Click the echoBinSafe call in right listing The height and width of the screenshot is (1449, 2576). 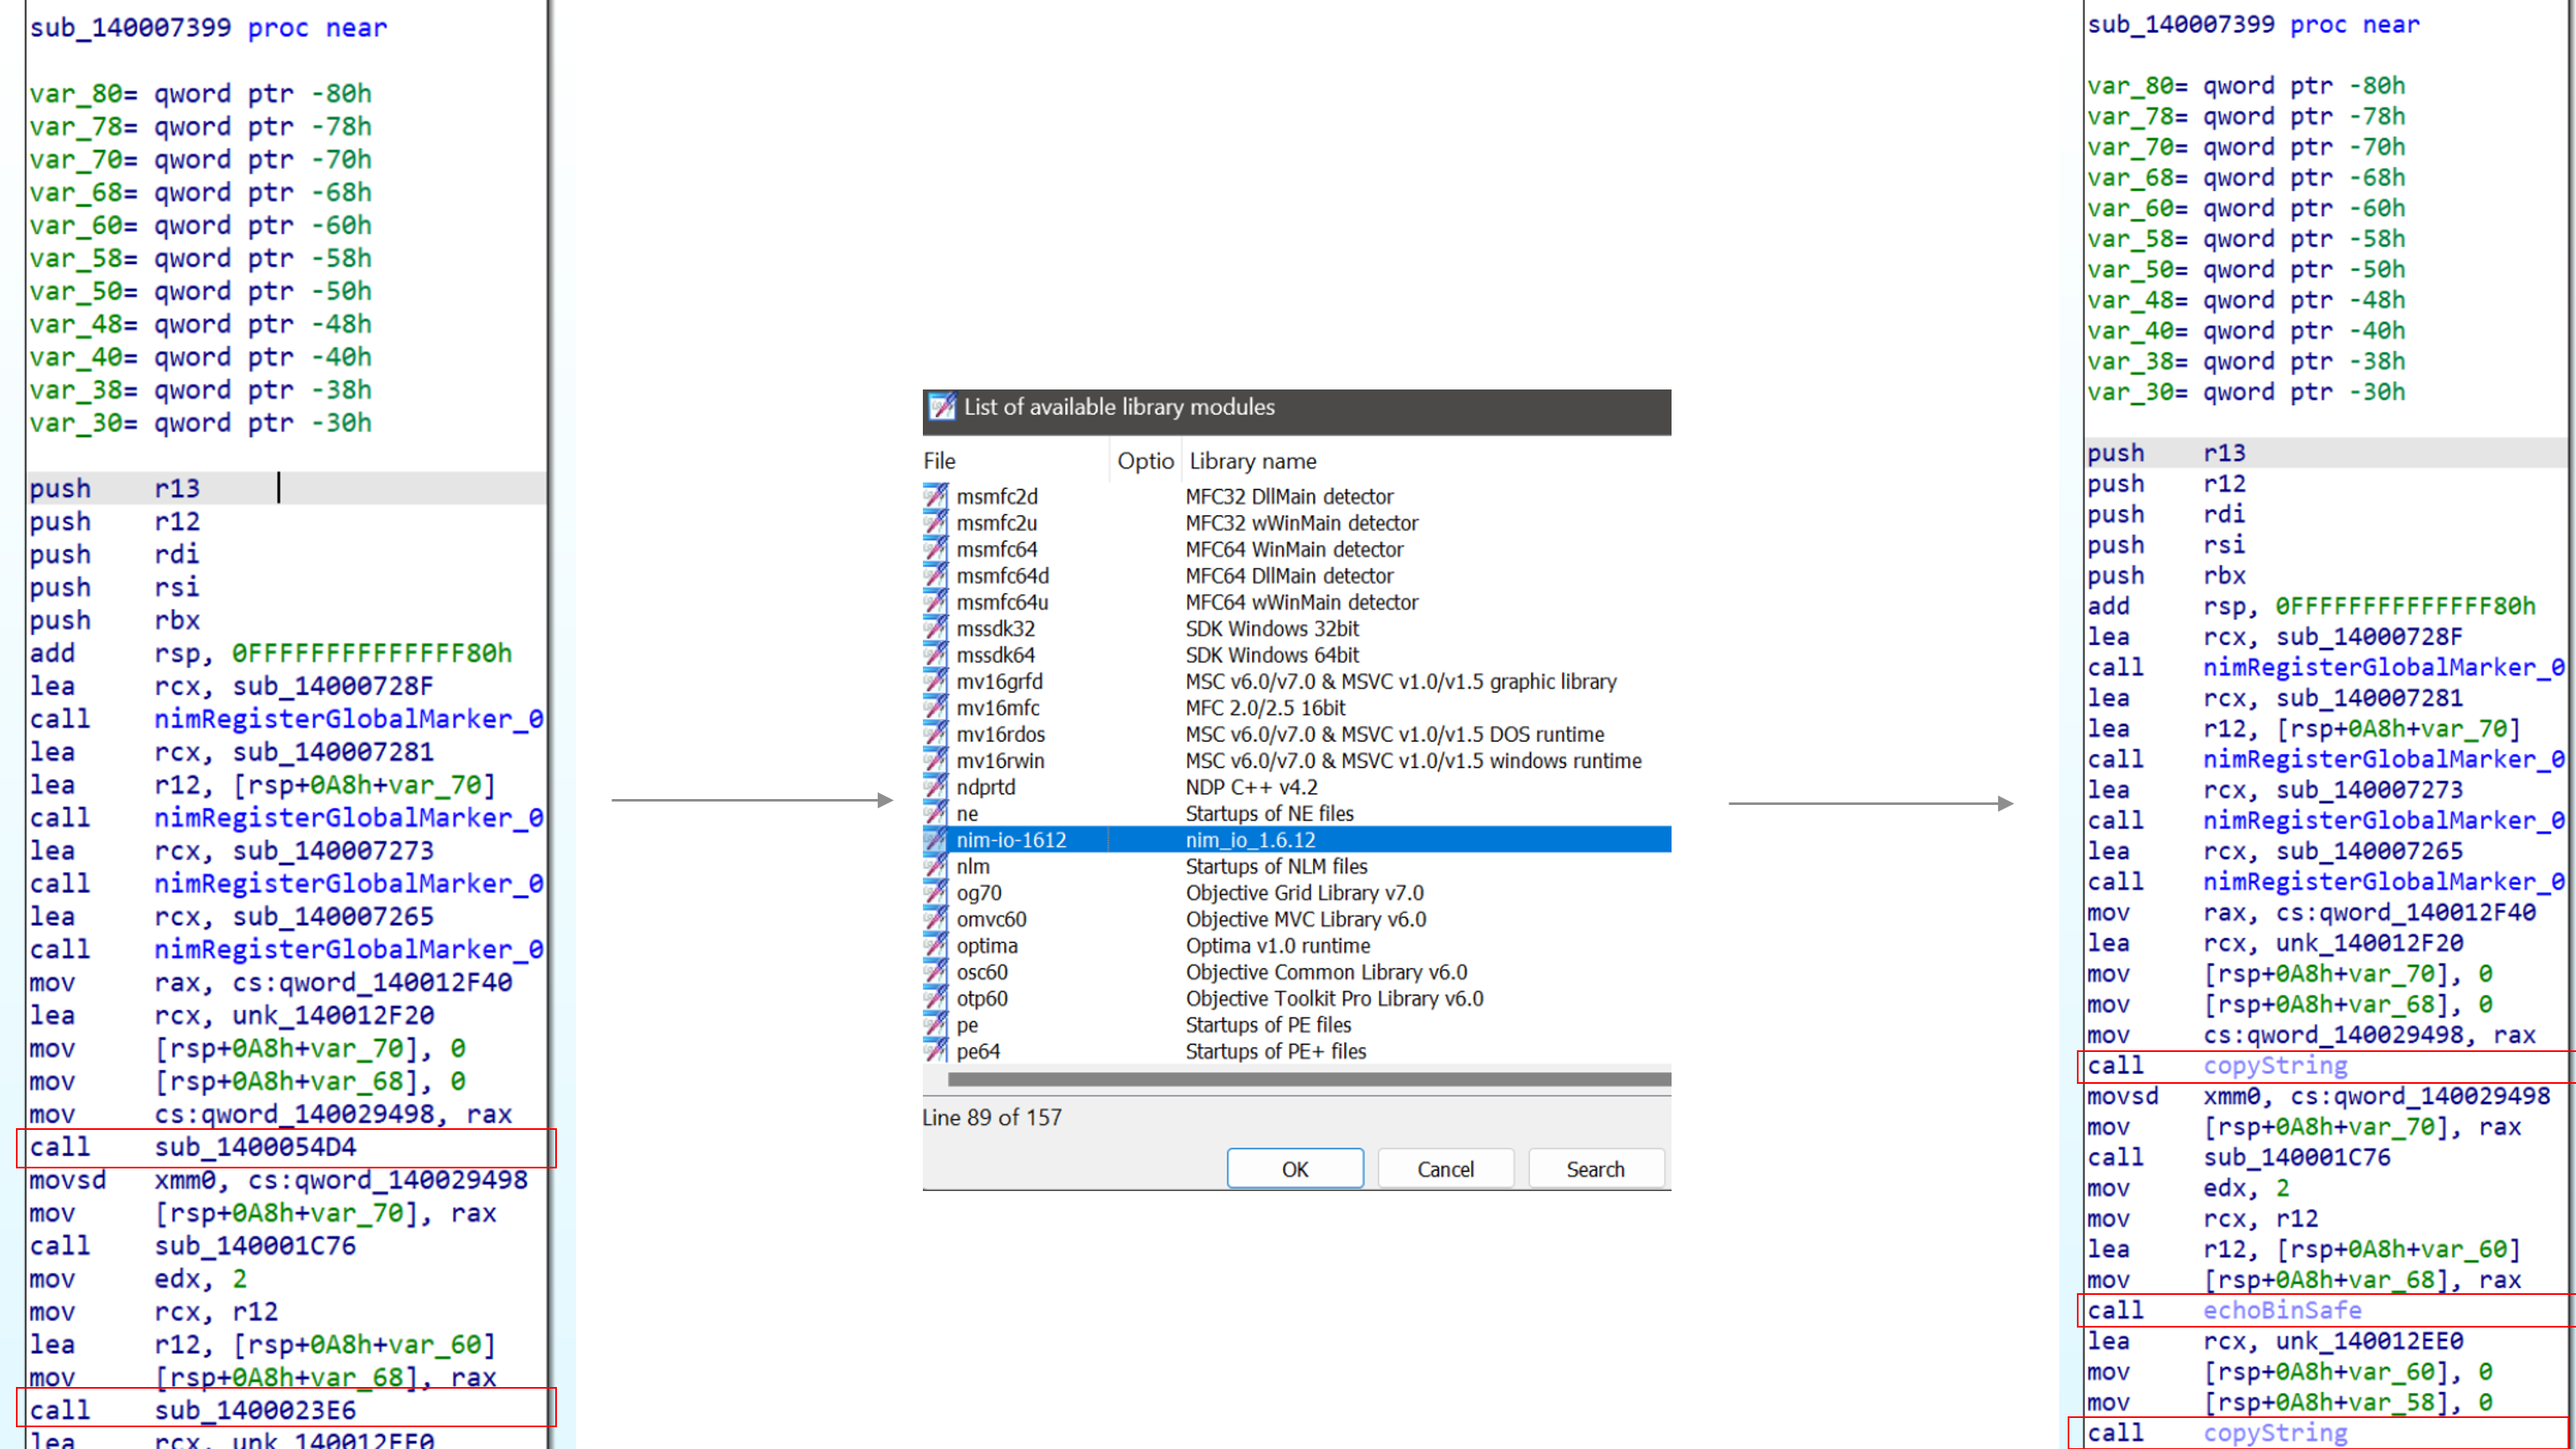coord(2282,1310)
